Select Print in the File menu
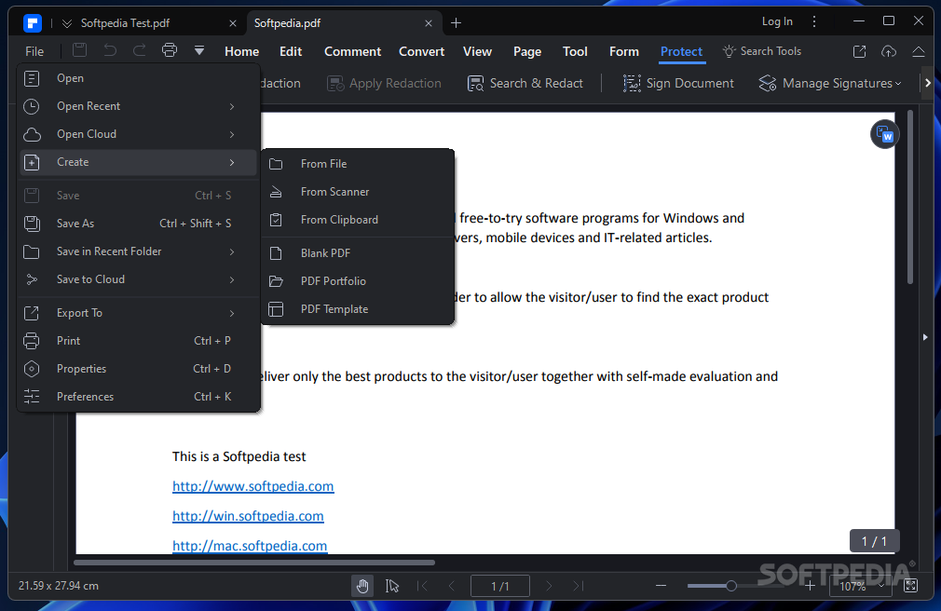Image resolution: width=941 pixels, height=611 pixels. [x=139, y=341]
